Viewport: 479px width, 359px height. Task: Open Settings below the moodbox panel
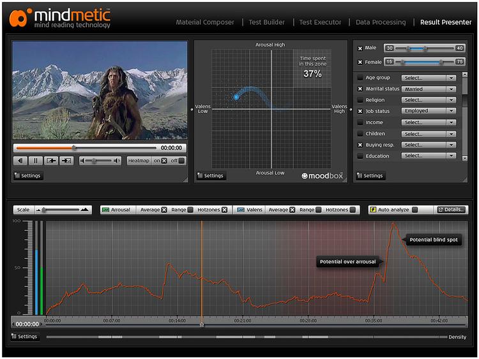[x=210, y=176]
